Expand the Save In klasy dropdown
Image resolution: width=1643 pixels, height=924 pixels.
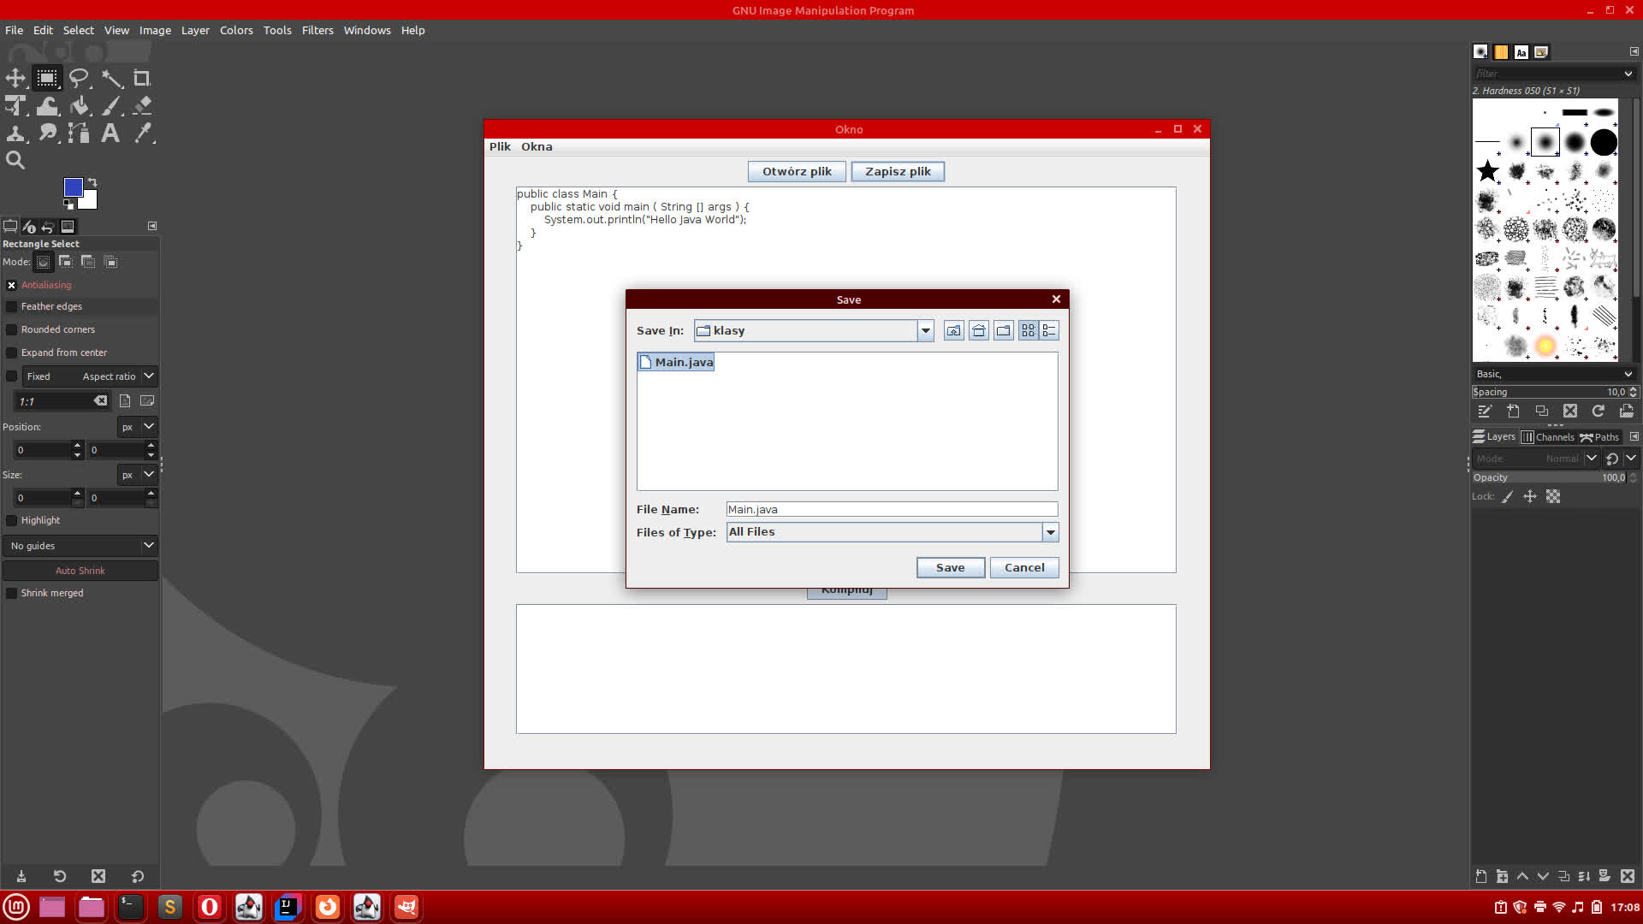click(925, 331)
